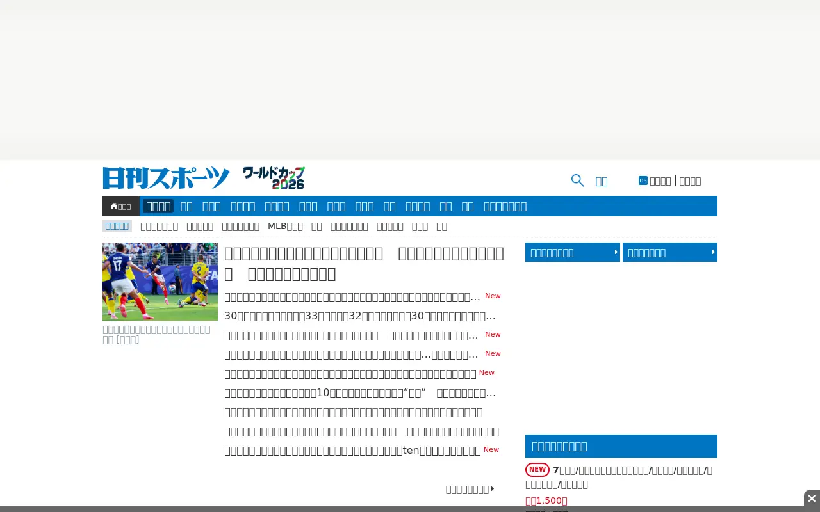Click the Nikkan Sports logo
The width and height of the screenshot is (820, 512).
coord(167,178)
